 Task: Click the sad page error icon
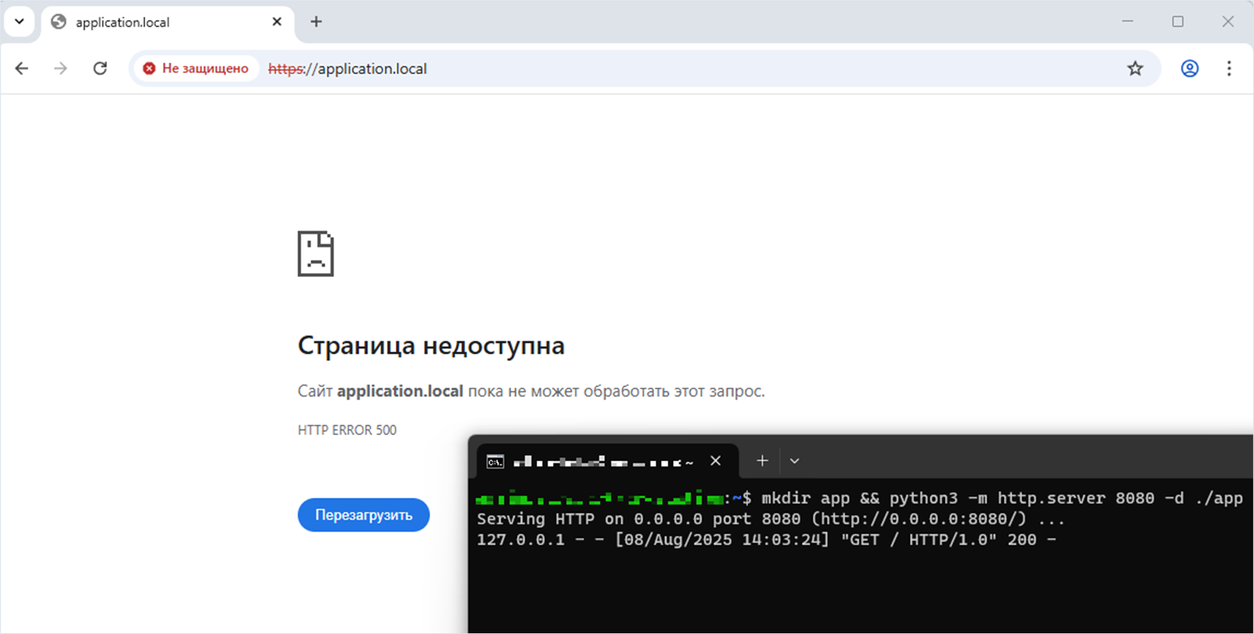pyautogui.click(x=316, y=254)
